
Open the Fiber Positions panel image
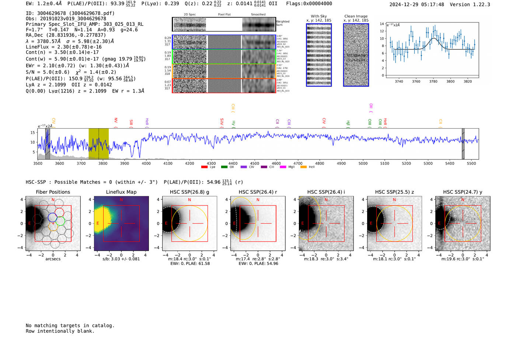click(x=53, y=224)
